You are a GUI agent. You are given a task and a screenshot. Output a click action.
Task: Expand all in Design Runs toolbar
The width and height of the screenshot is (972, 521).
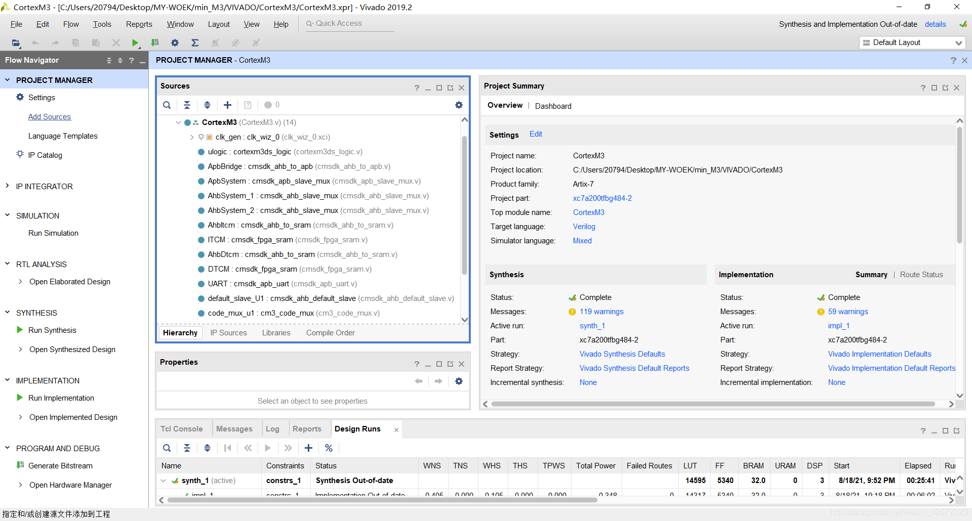207,448
